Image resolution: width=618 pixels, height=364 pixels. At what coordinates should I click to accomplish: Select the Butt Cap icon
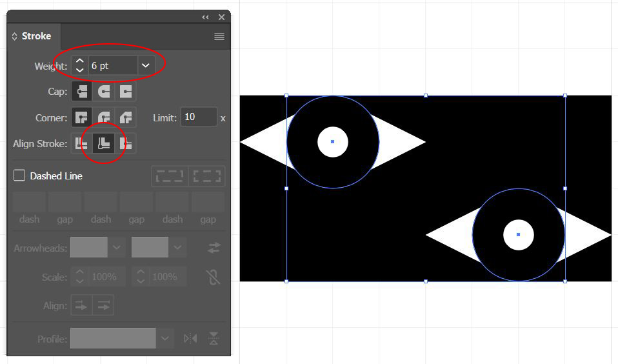tap(82, 92)
